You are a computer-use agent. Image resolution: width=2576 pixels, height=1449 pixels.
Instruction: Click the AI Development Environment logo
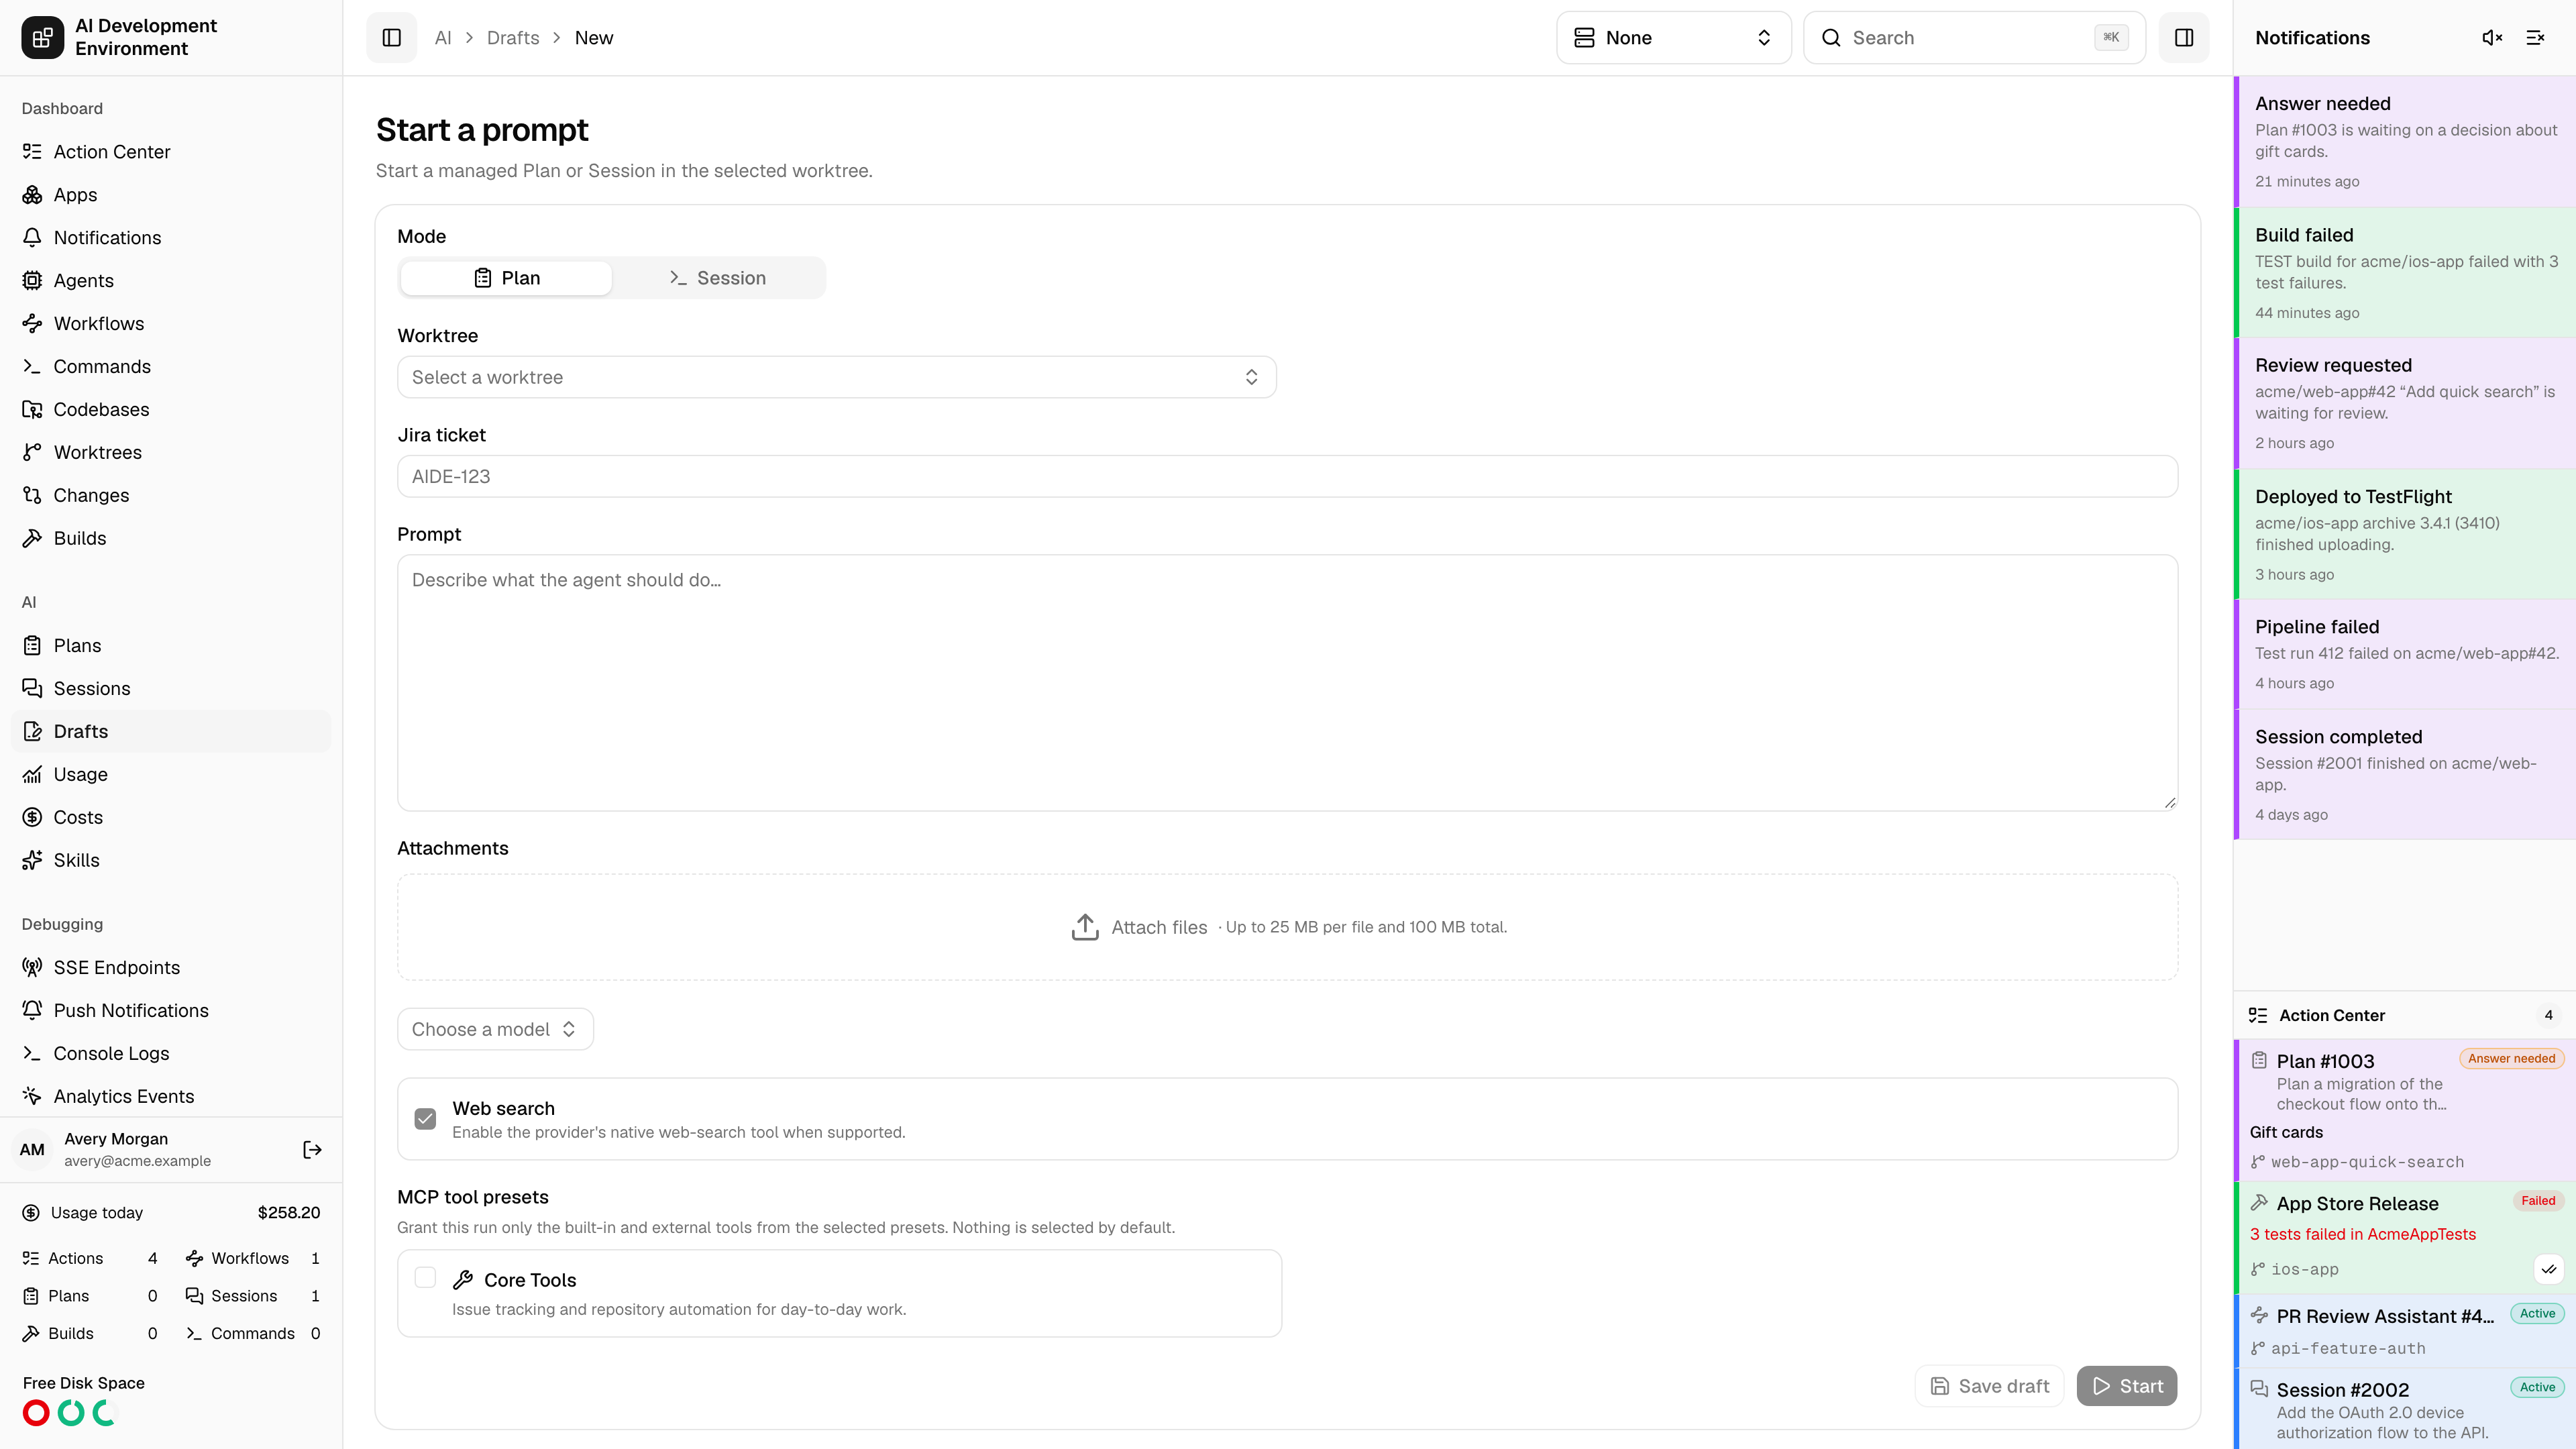pos(42,38)
